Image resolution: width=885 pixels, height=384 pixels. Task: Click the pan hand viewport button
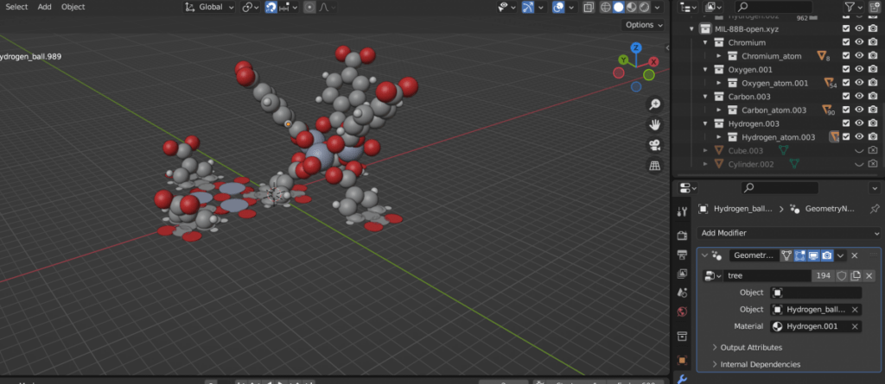(655, 124)
